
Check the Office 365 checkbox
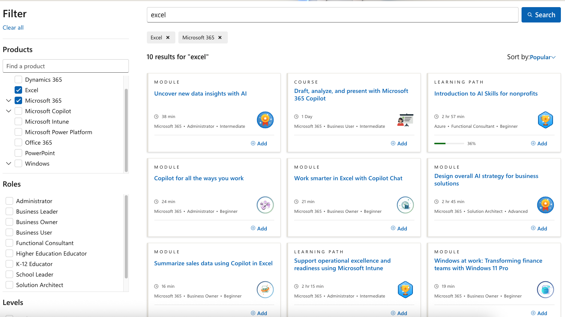pyautogui.click(x=18, y=142)
